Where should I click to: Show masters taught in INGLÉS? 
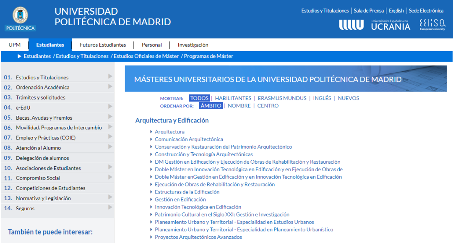322,98
